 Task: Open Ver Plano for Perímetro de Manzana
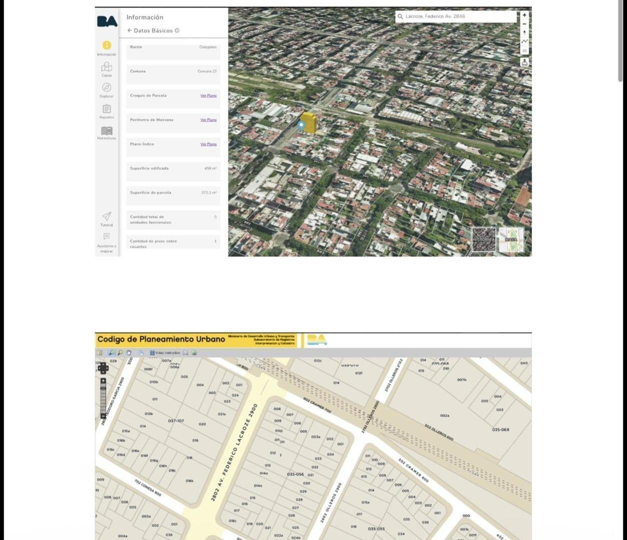(208, 120)
